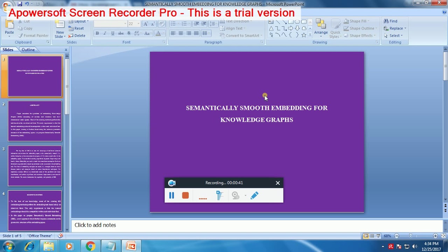The width and height of the screenshot is (448, 252).
Task: Click Find in Editing group
Action: coord(390,21)
